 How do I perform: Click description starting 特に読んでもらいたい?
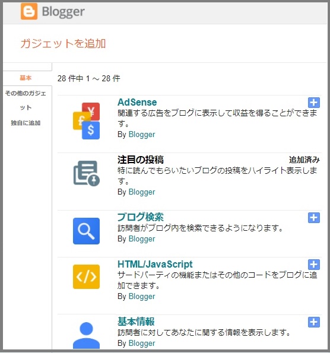(x=217, y=176)
